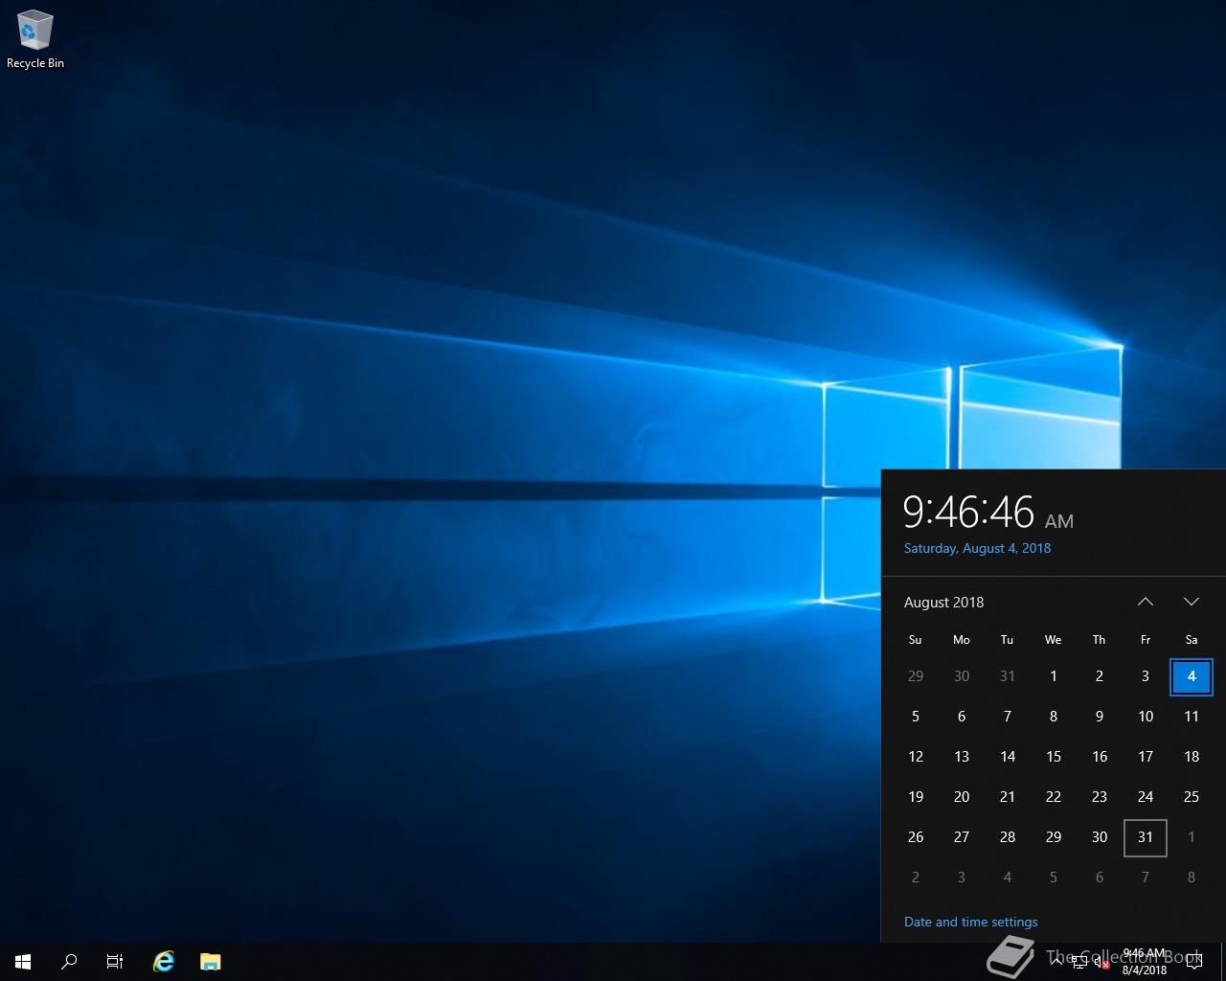Select August 15 in the calendar
The height and width of the screenshot is (981, 1226).
pyautogui.click(x=1054, y=757)
